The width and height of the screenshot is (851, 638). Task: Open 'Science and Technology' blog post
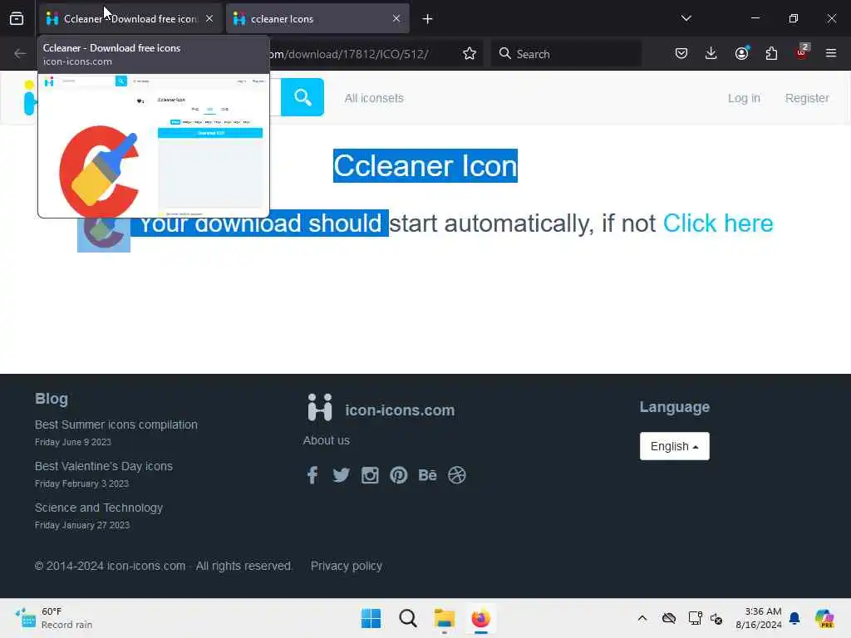tap(99, 508)
